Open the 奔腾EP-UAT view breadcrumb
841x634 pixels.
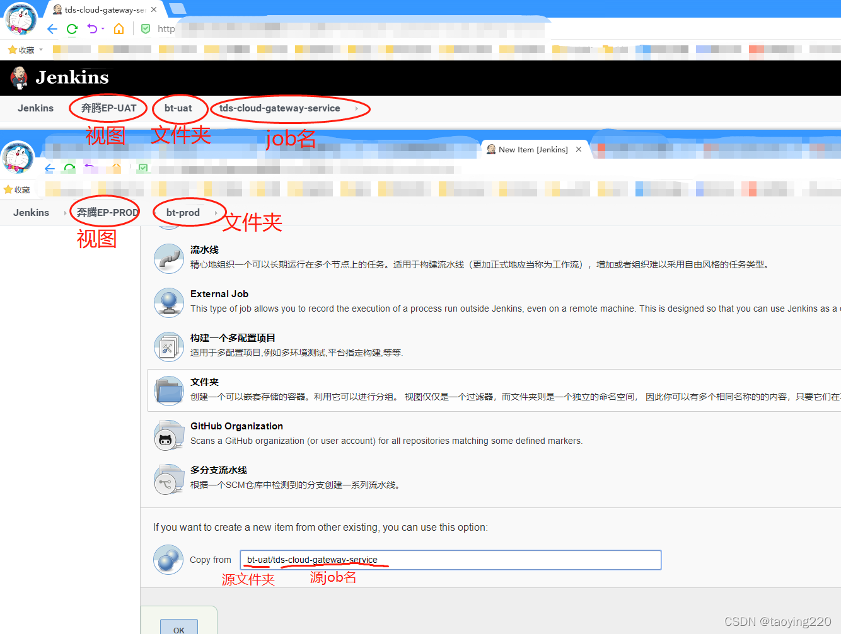pos(108,108)
